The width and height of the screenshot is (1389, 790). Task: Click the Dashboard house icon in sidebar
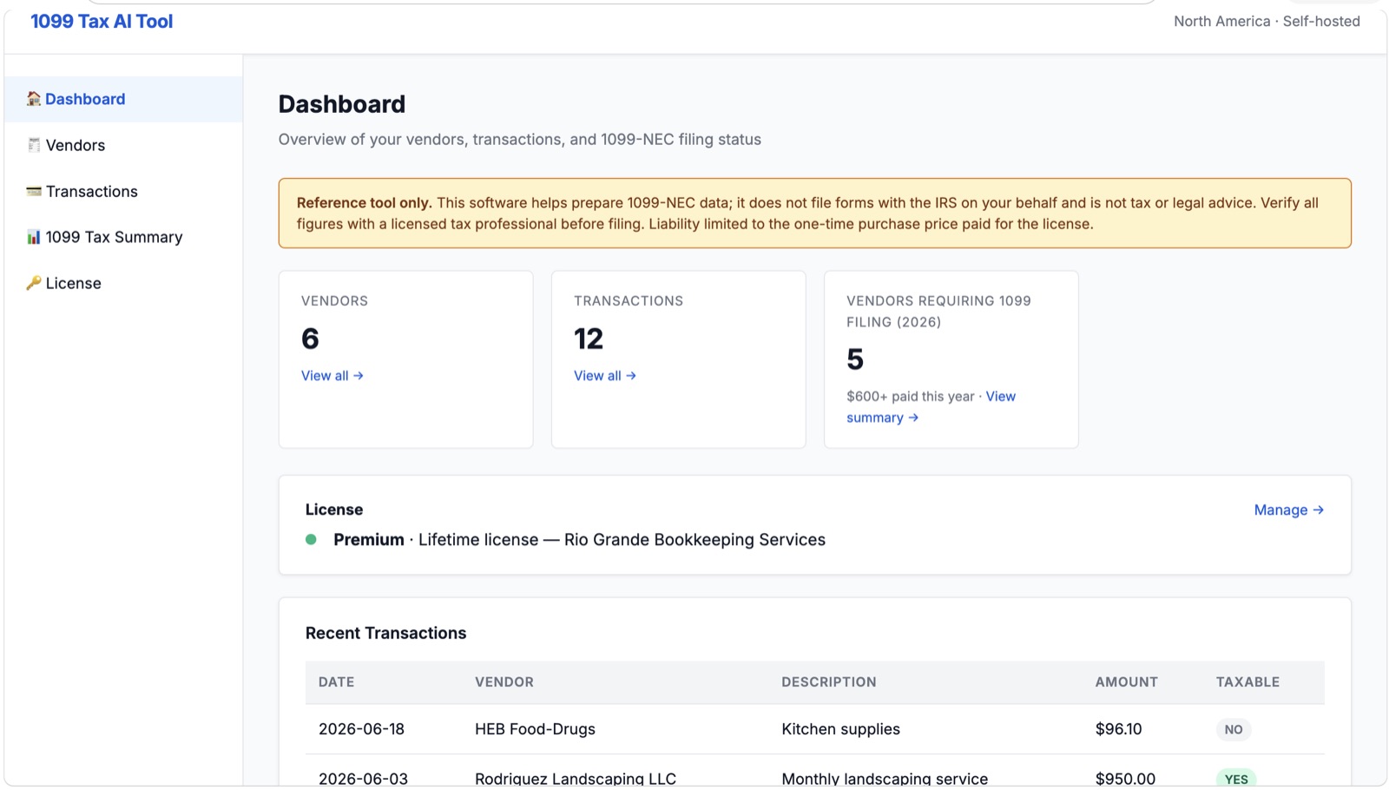tap(34, 99)
